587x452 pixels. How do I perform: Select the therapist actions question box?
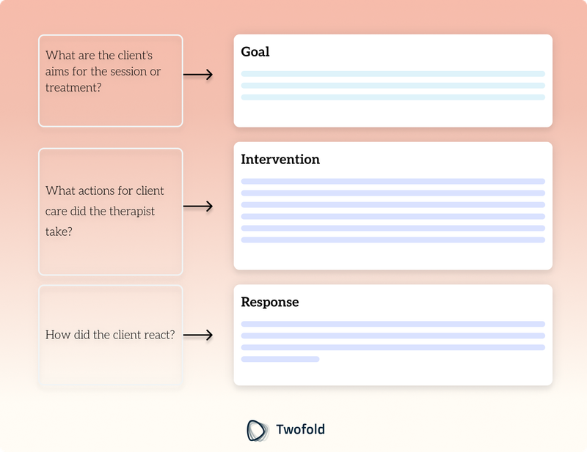point(111,212)
